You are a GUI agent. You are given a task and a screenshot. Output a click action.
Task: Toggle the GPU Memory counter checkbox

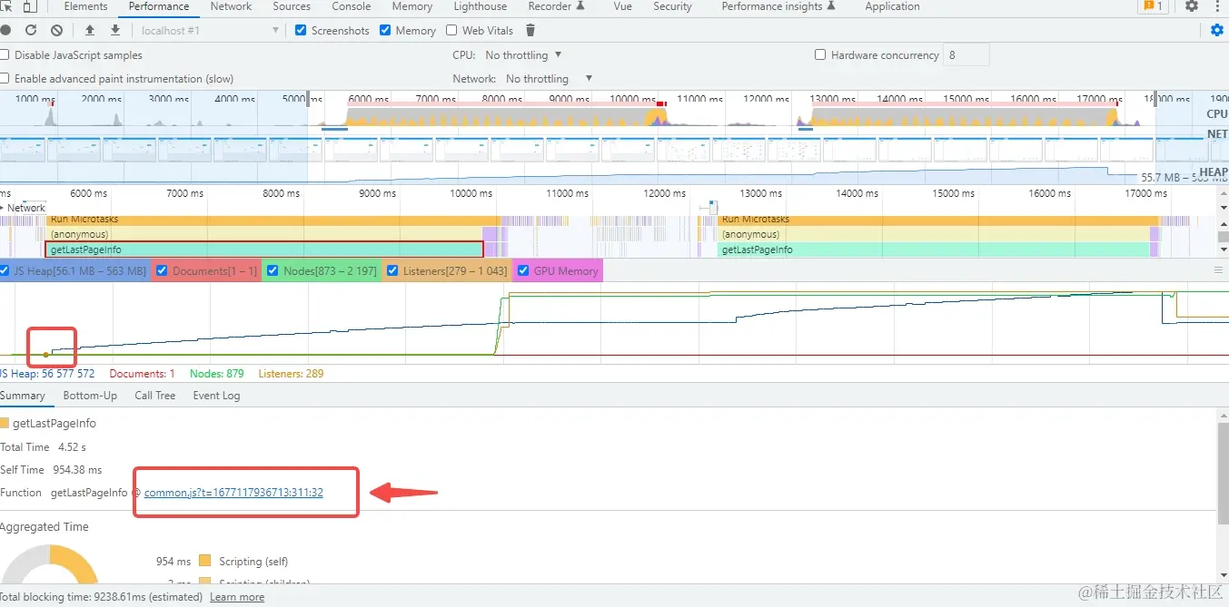[522, 270]
